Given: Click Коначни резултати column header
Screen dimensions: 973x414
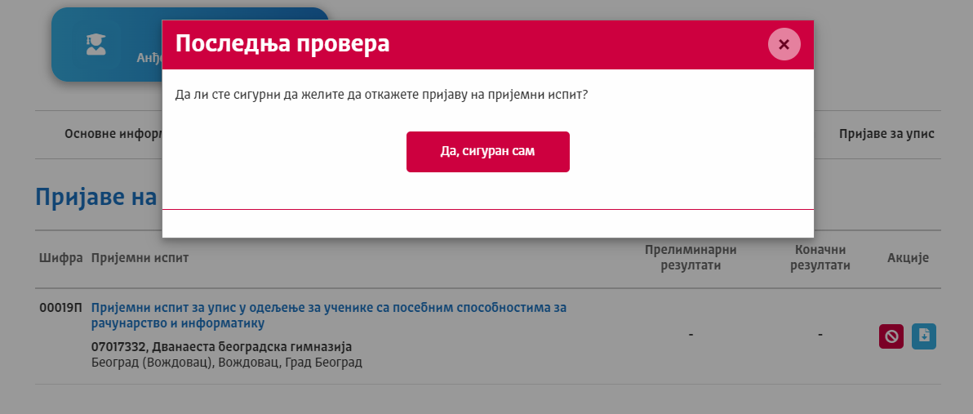Looking at the screenshot, I should [820, 257].
